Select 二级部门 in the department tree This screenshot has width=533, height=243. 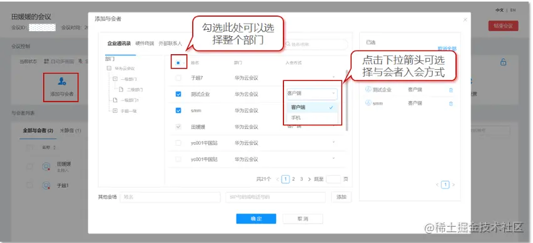135,90
